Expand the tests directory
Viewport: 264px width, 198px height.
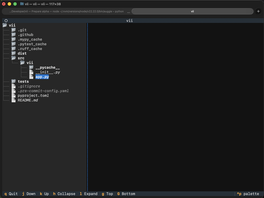click(x=23, y=82)
